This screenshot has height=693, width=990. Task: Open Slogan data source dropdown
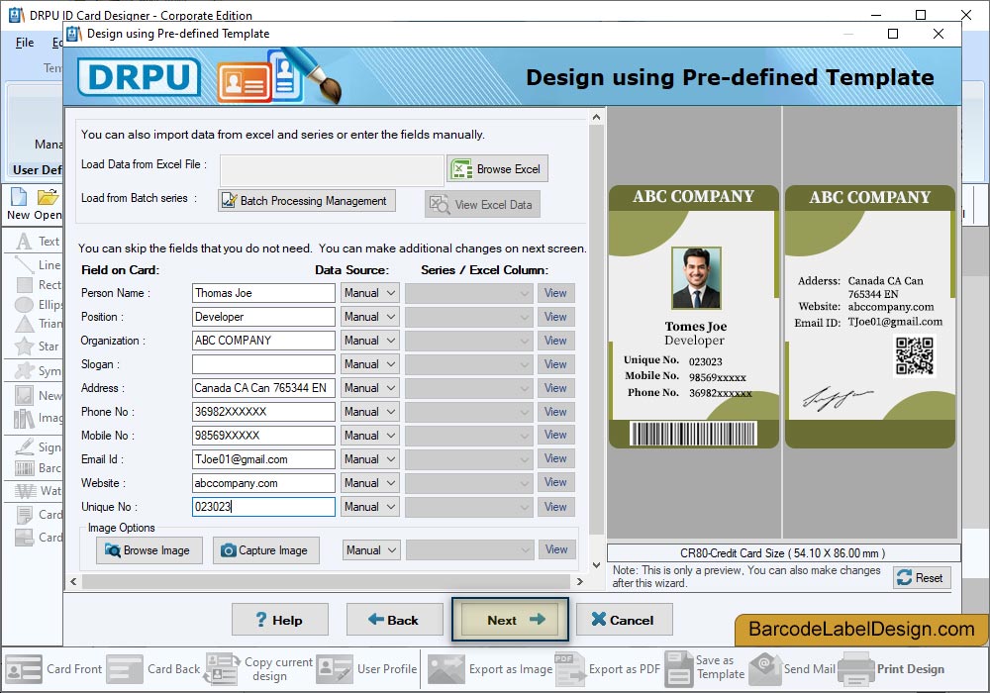[x=370, y=364]
